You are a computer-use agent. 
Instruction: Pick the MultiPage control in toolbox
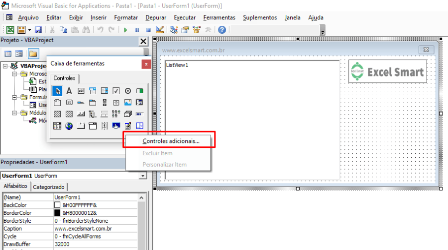pyautogui.click(x=93, y=103)
